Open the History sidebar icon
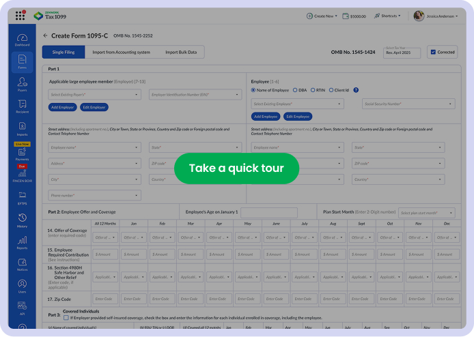The width and height of the screenshot is (474, 337). coord(22,220)
